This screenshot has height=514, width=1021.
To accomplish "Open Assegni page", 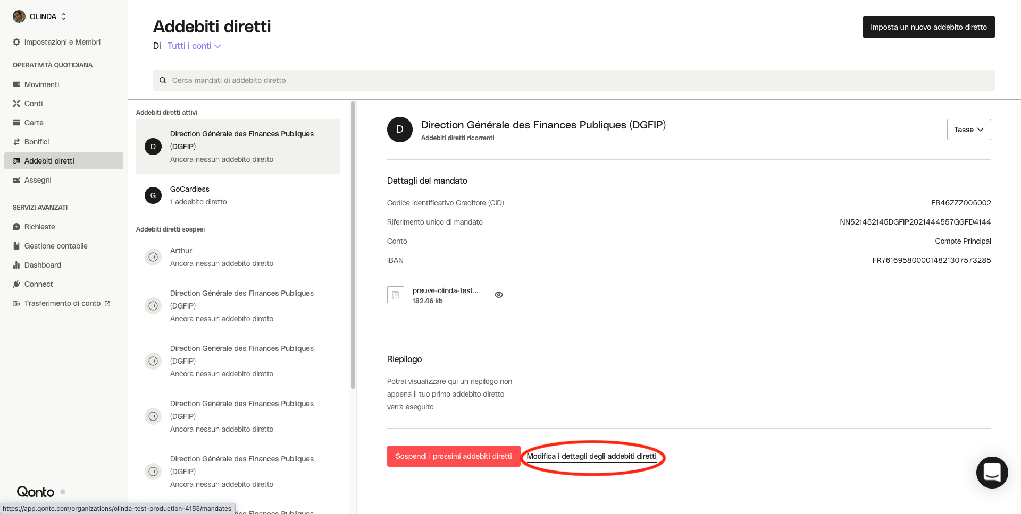I will tap(38, 180).
